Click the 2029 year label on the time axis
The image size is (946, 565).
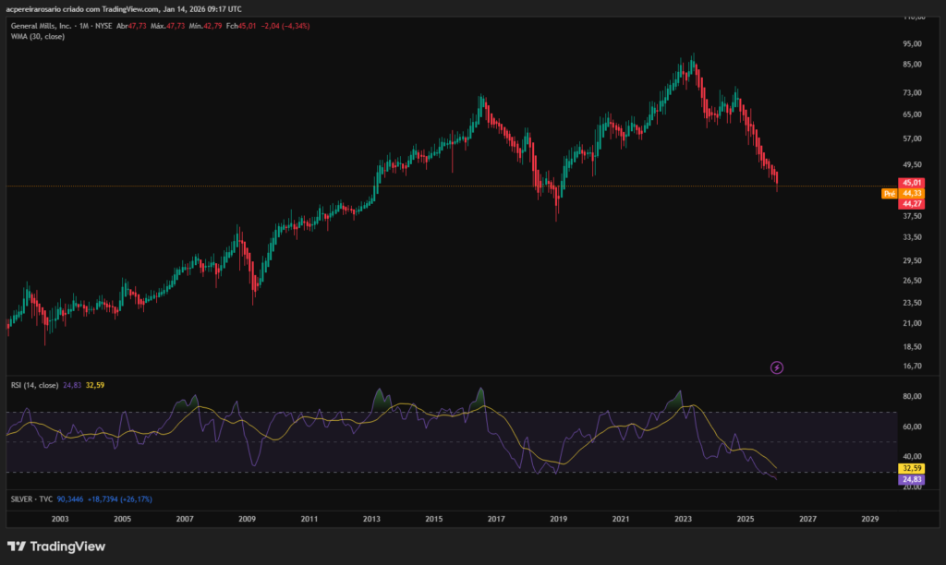pyautogui.click(x=868, y=519)
